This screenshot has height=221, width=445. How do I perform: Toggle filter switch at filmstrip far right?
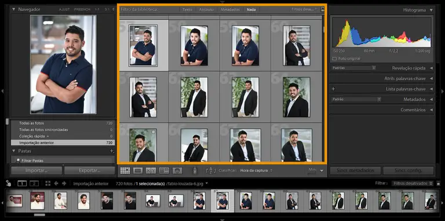(439, 183)
